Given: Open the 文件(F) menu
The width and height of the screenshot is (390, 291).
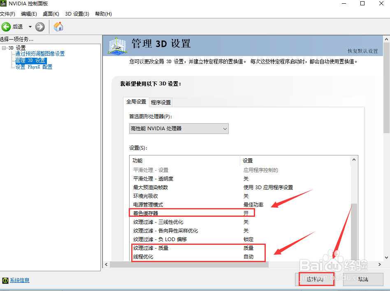Looking at the screenshot, I should click(x=7, y=14).
